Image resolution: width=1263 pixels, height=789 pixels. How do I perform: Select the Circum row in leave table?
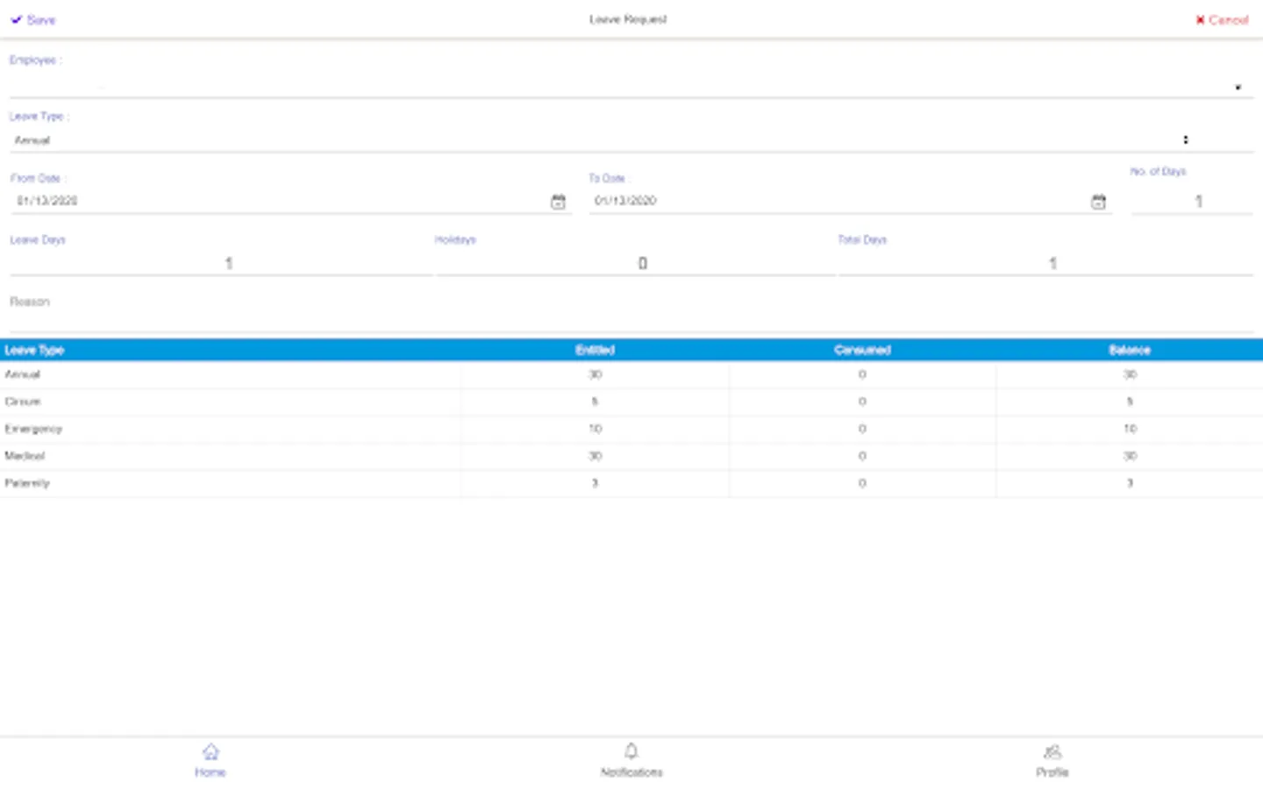(x=631, y=402)
